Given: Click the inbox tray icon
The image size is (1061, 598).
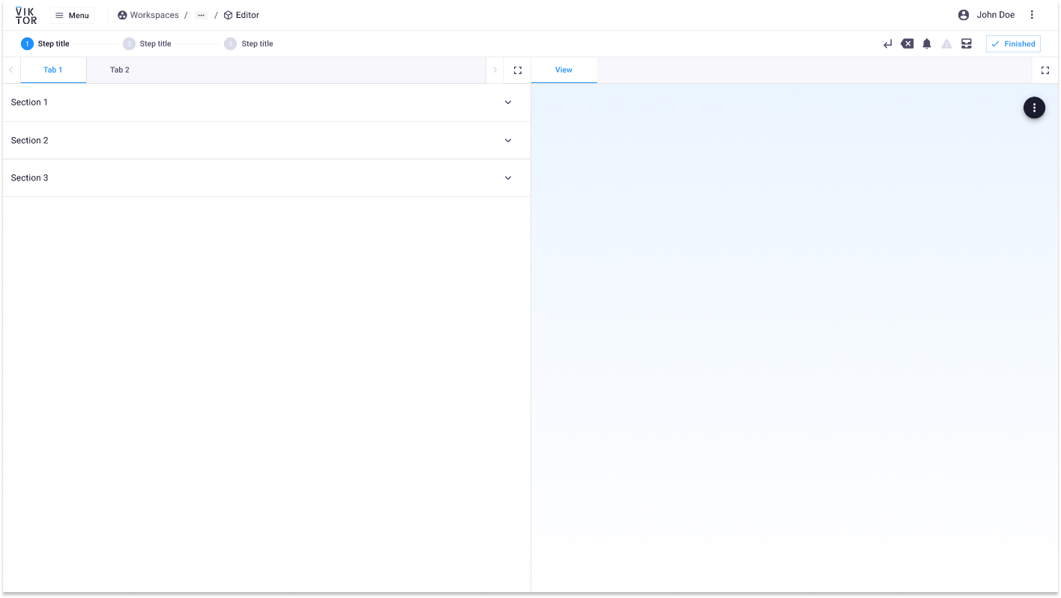Looking at the screenshot, I should click(x=967, y=44).
